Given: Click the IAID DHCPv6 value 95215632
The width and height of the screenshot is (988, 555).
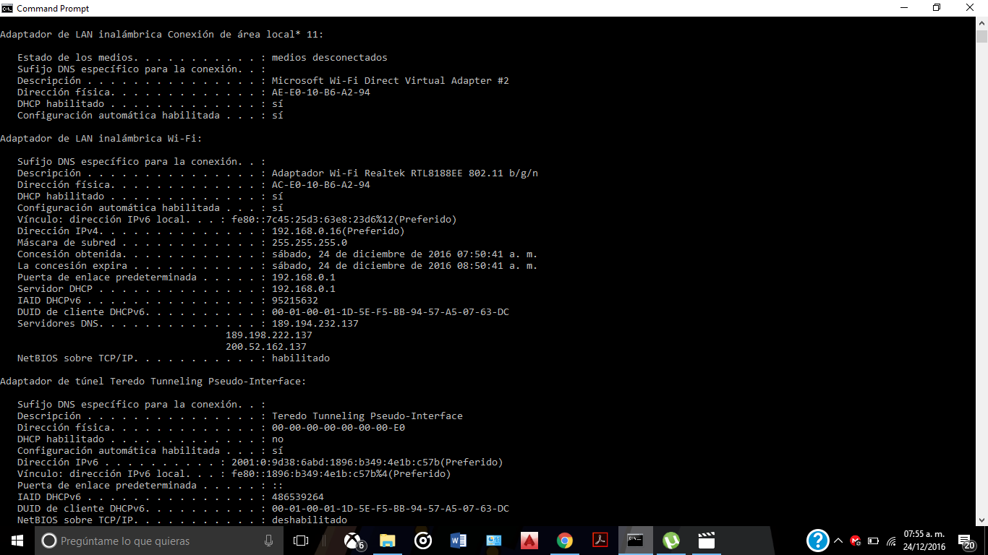Looking at the screenshot, I should click(x=295, y=301).
